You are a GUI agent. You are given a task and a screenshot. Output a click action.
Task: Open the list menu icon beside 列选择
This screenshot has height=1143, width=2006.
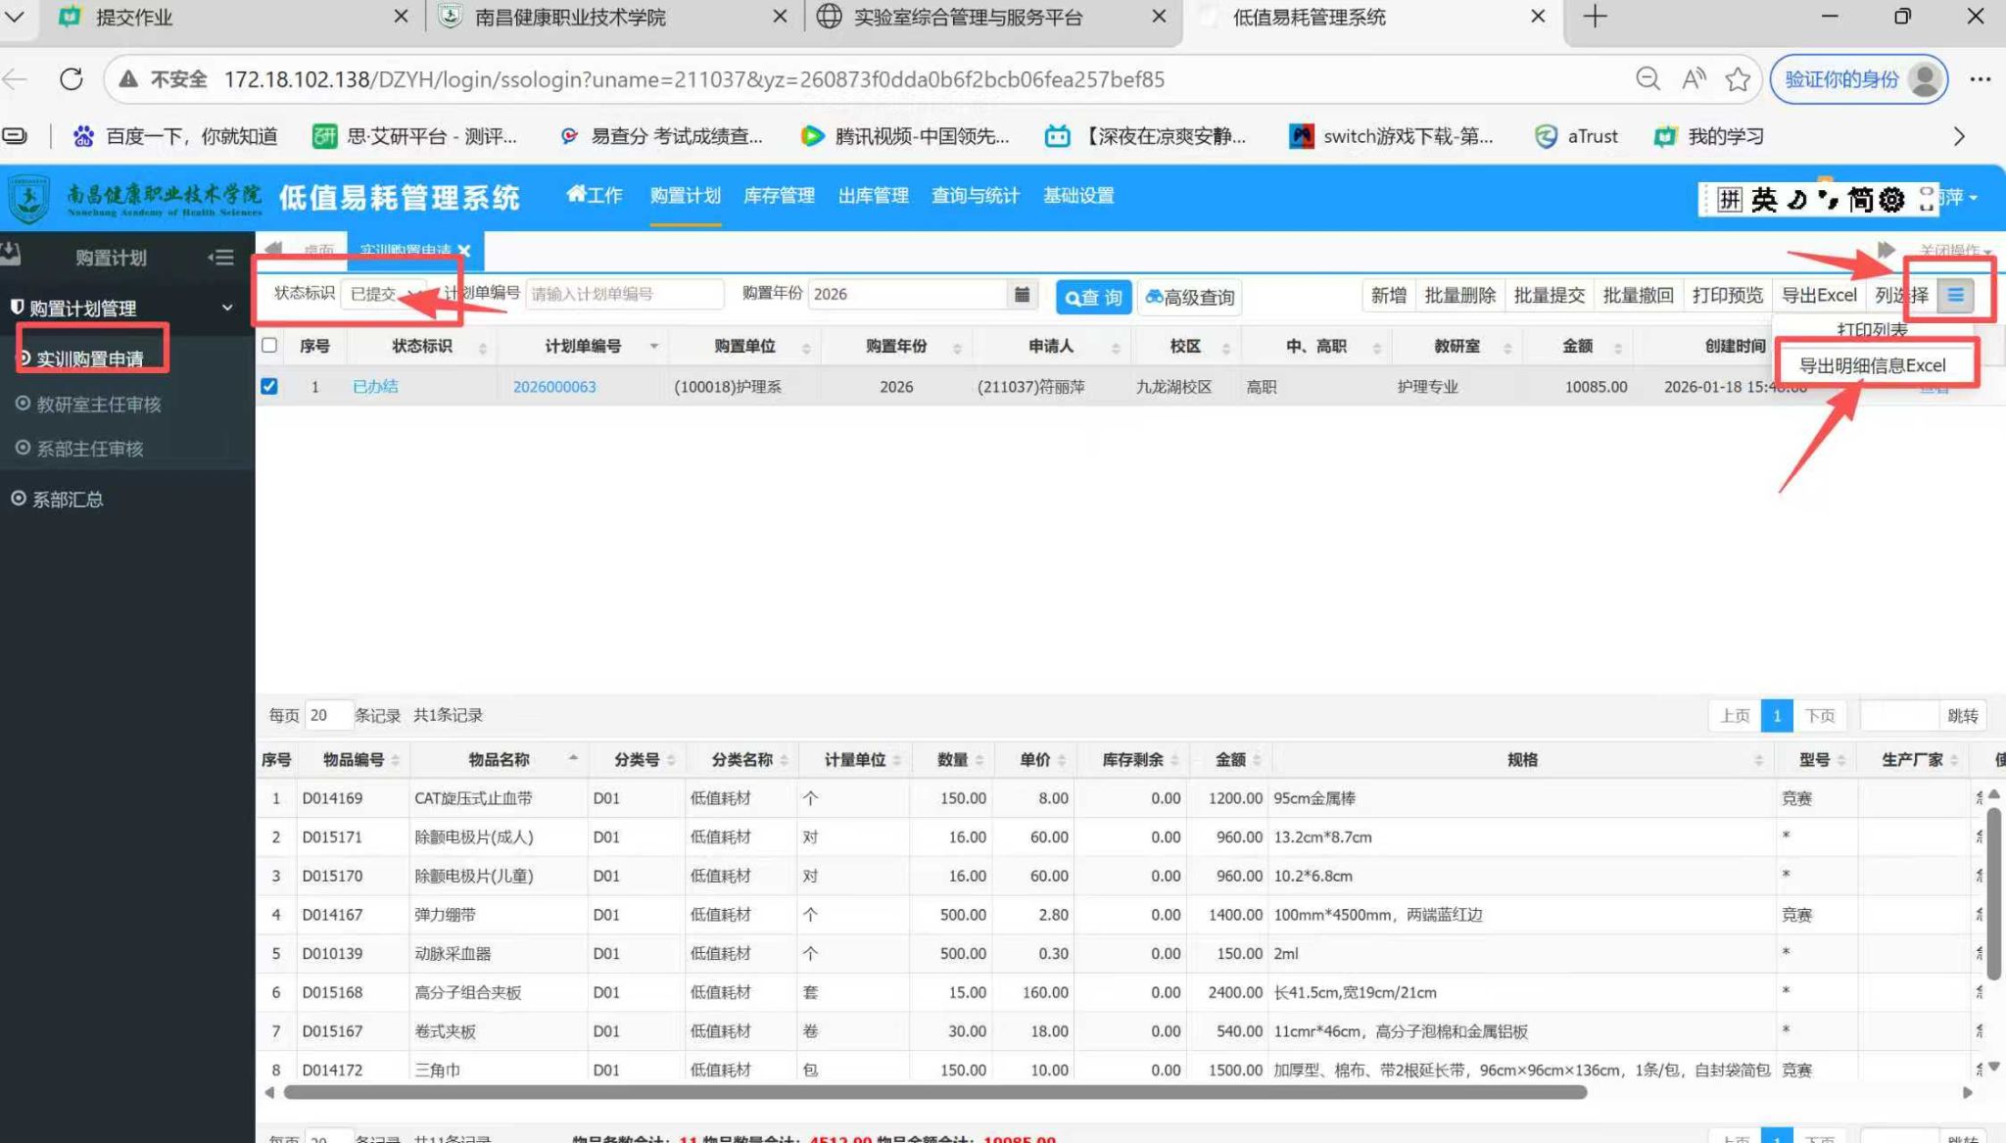[1955, 295]
